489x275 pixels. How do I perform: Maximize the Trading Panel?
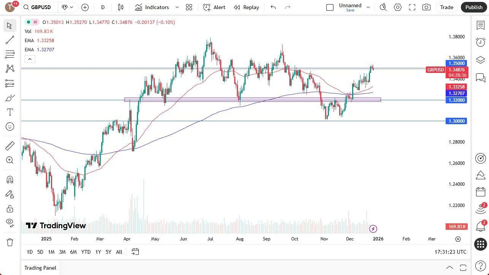pyautogui.click(x=463, y=267)
